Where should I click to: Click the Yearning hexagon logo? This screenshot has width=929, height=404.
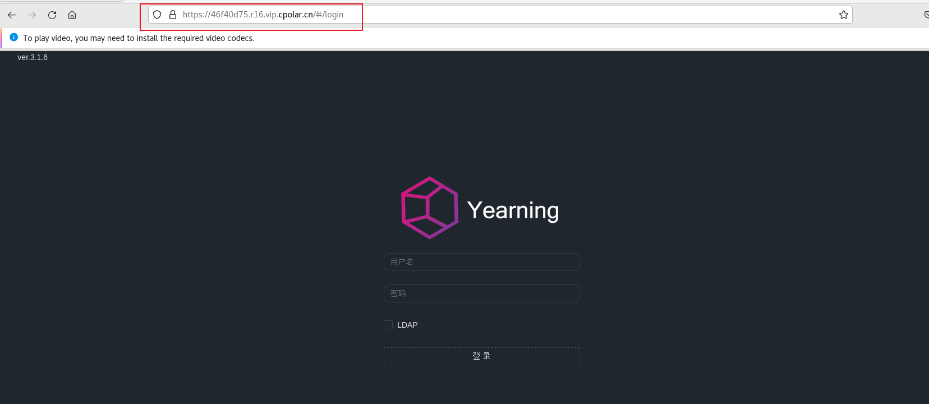[430, 208]
